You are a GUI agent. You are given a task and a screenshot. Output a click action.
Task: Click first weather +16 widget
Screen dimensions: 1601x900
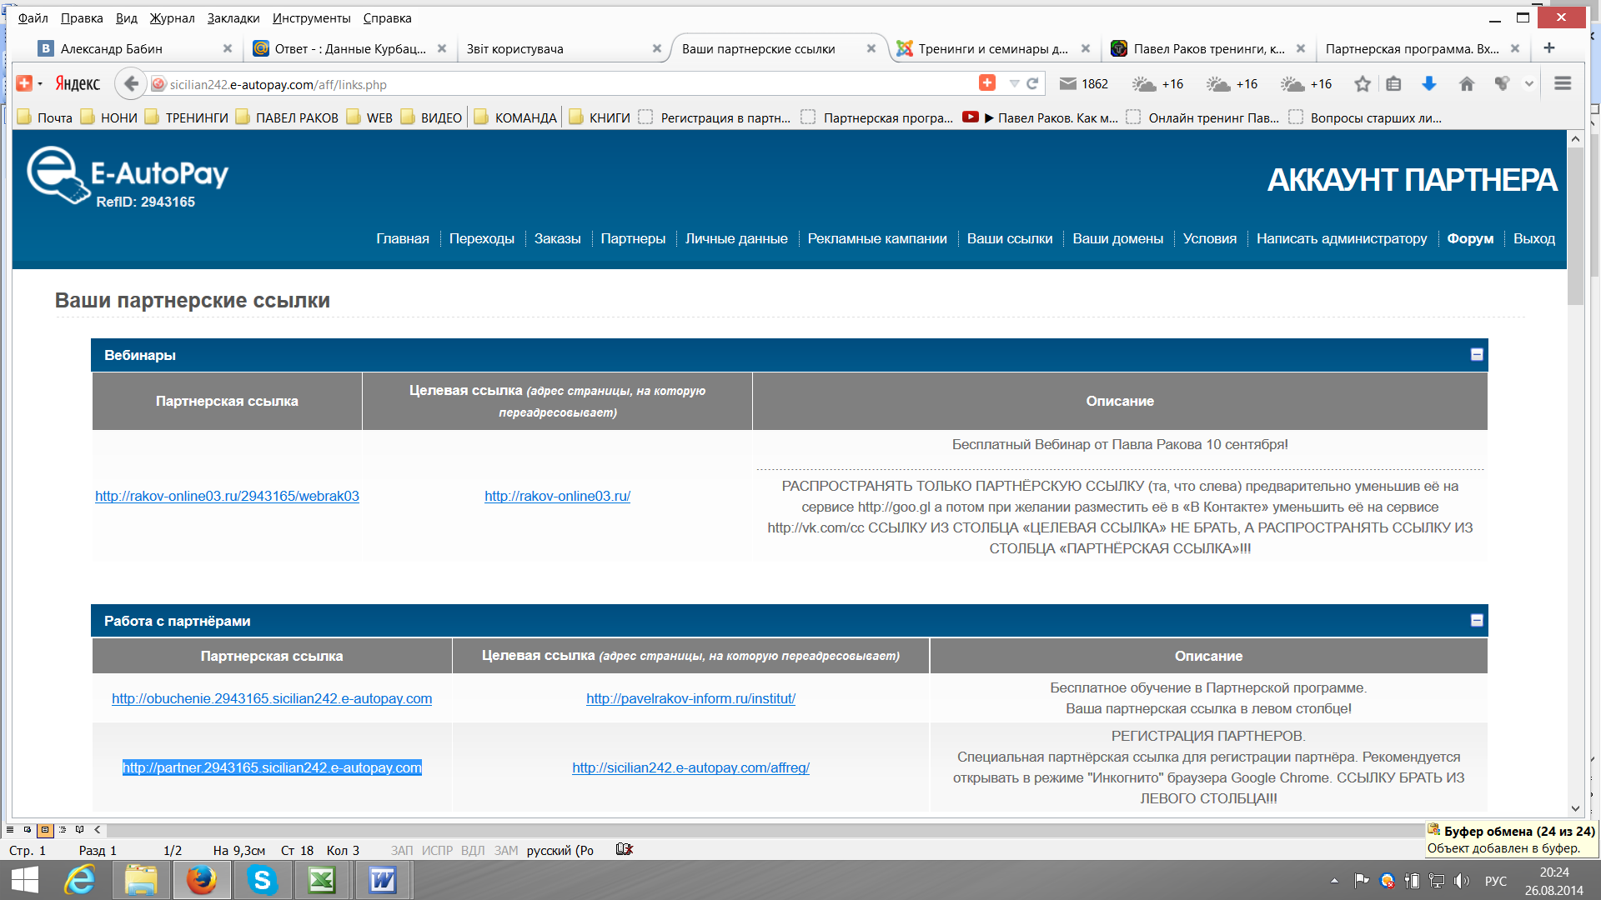[1157, 83]
